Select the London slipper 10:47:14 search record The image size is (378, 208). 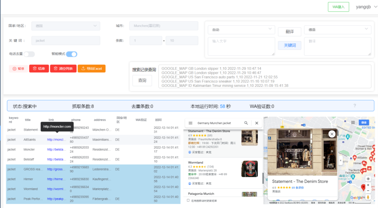211,68
